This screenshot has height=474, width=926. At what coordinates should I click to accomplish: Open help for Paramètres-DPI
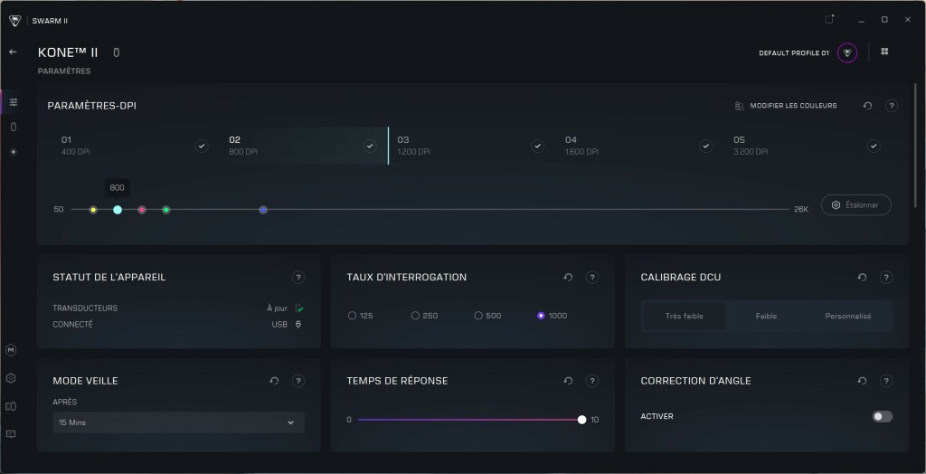892,106
